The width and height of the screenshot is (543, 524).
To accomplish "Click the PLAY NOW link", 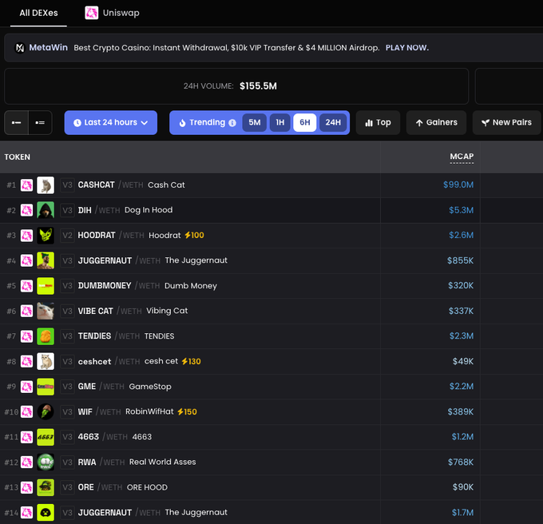I will coord(407,48).
